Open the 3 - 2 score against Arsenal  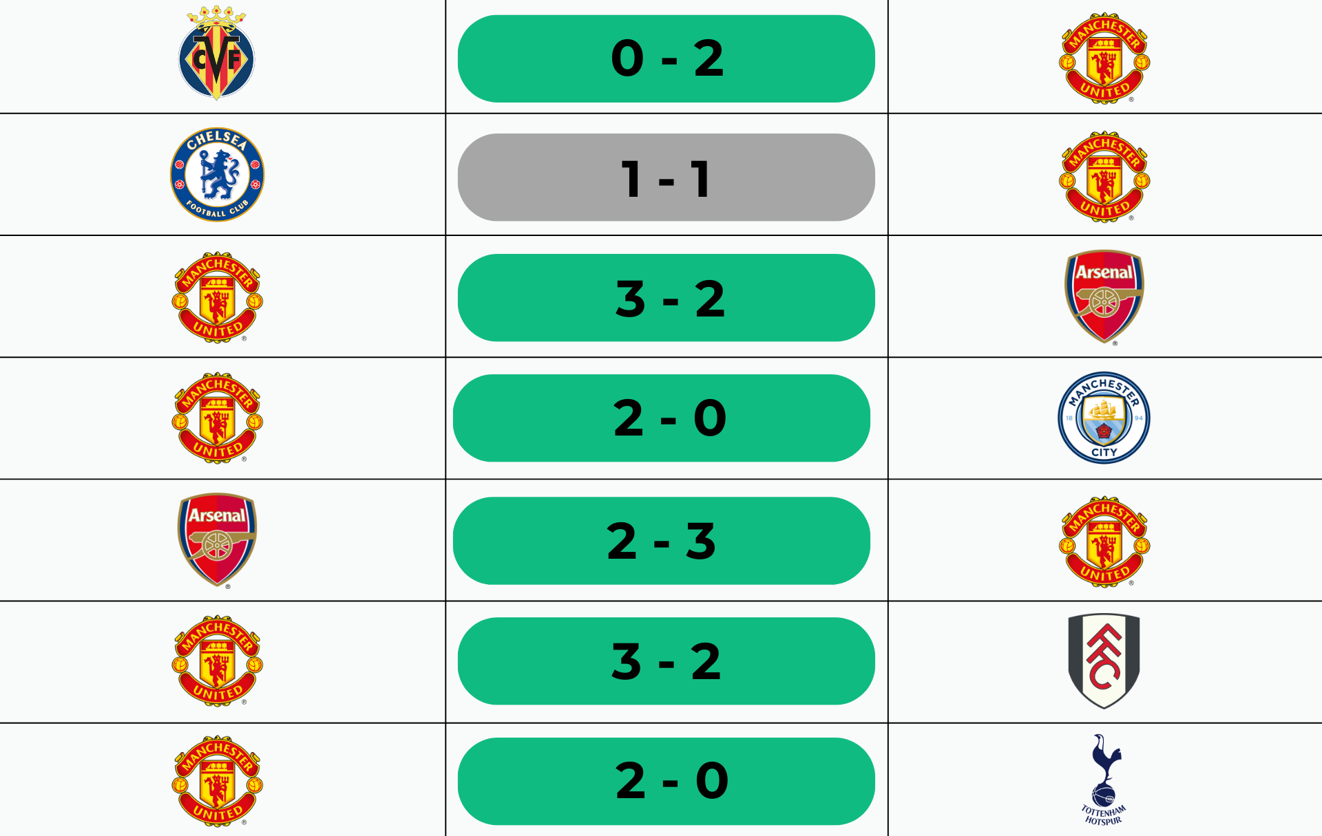666,298
